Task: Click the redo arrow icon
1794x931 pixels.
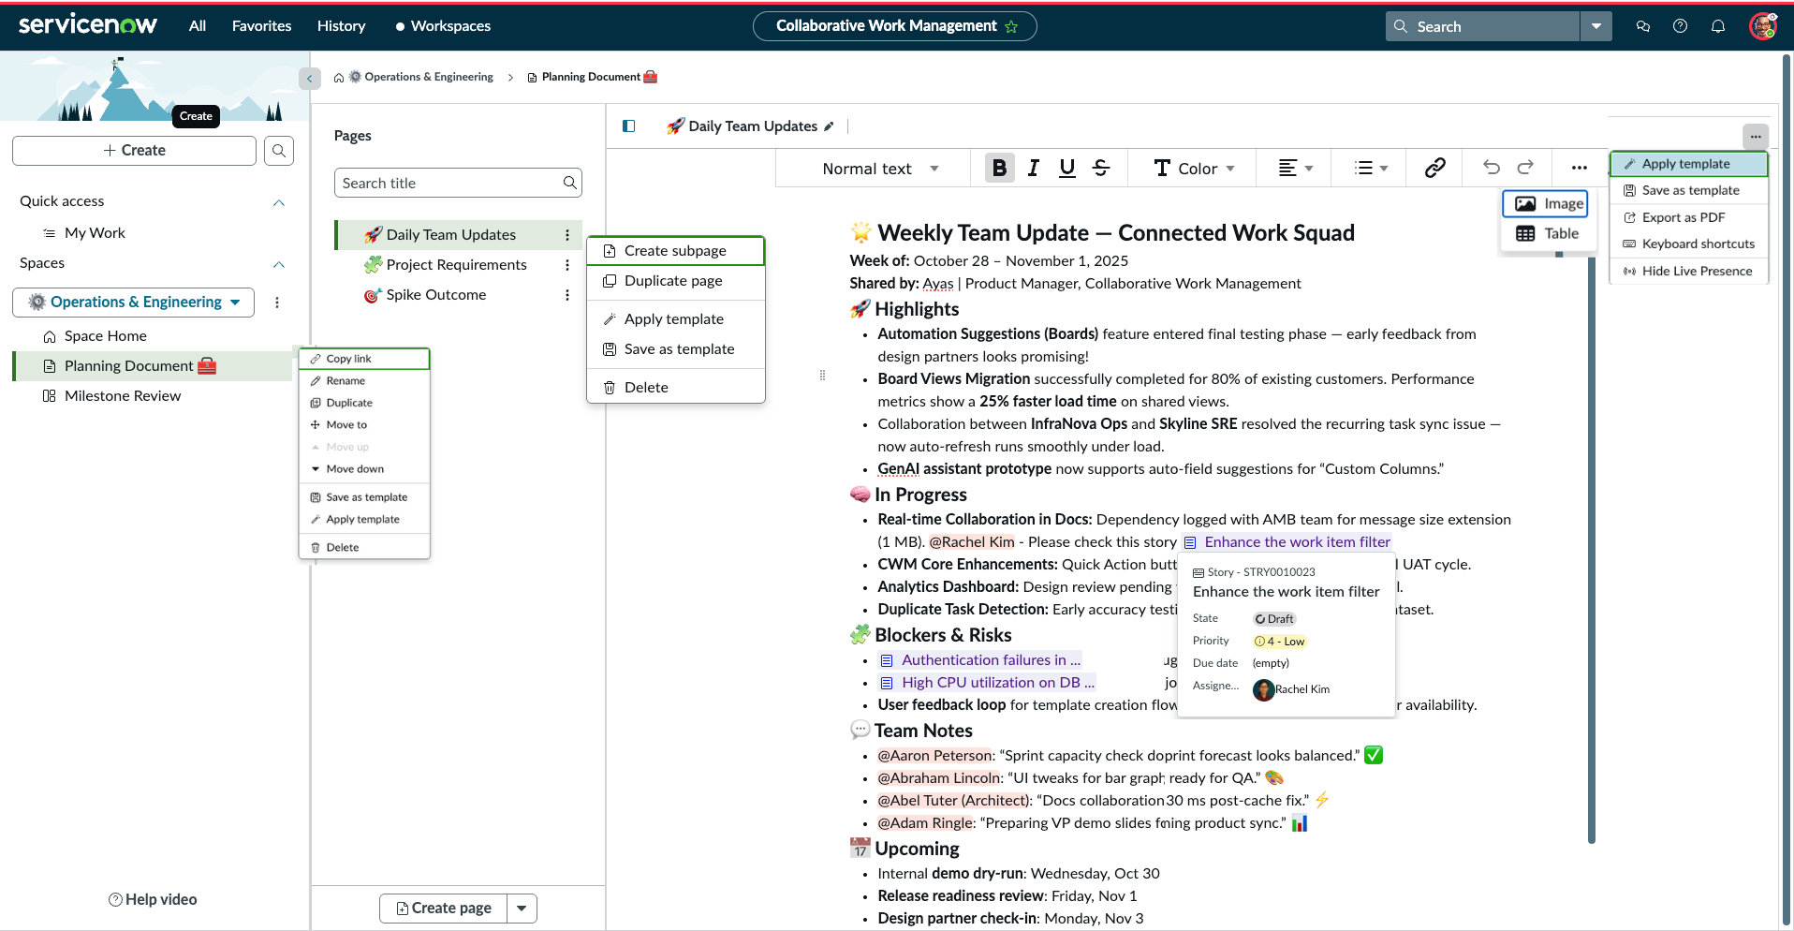Action: [x=1525, y=168]
